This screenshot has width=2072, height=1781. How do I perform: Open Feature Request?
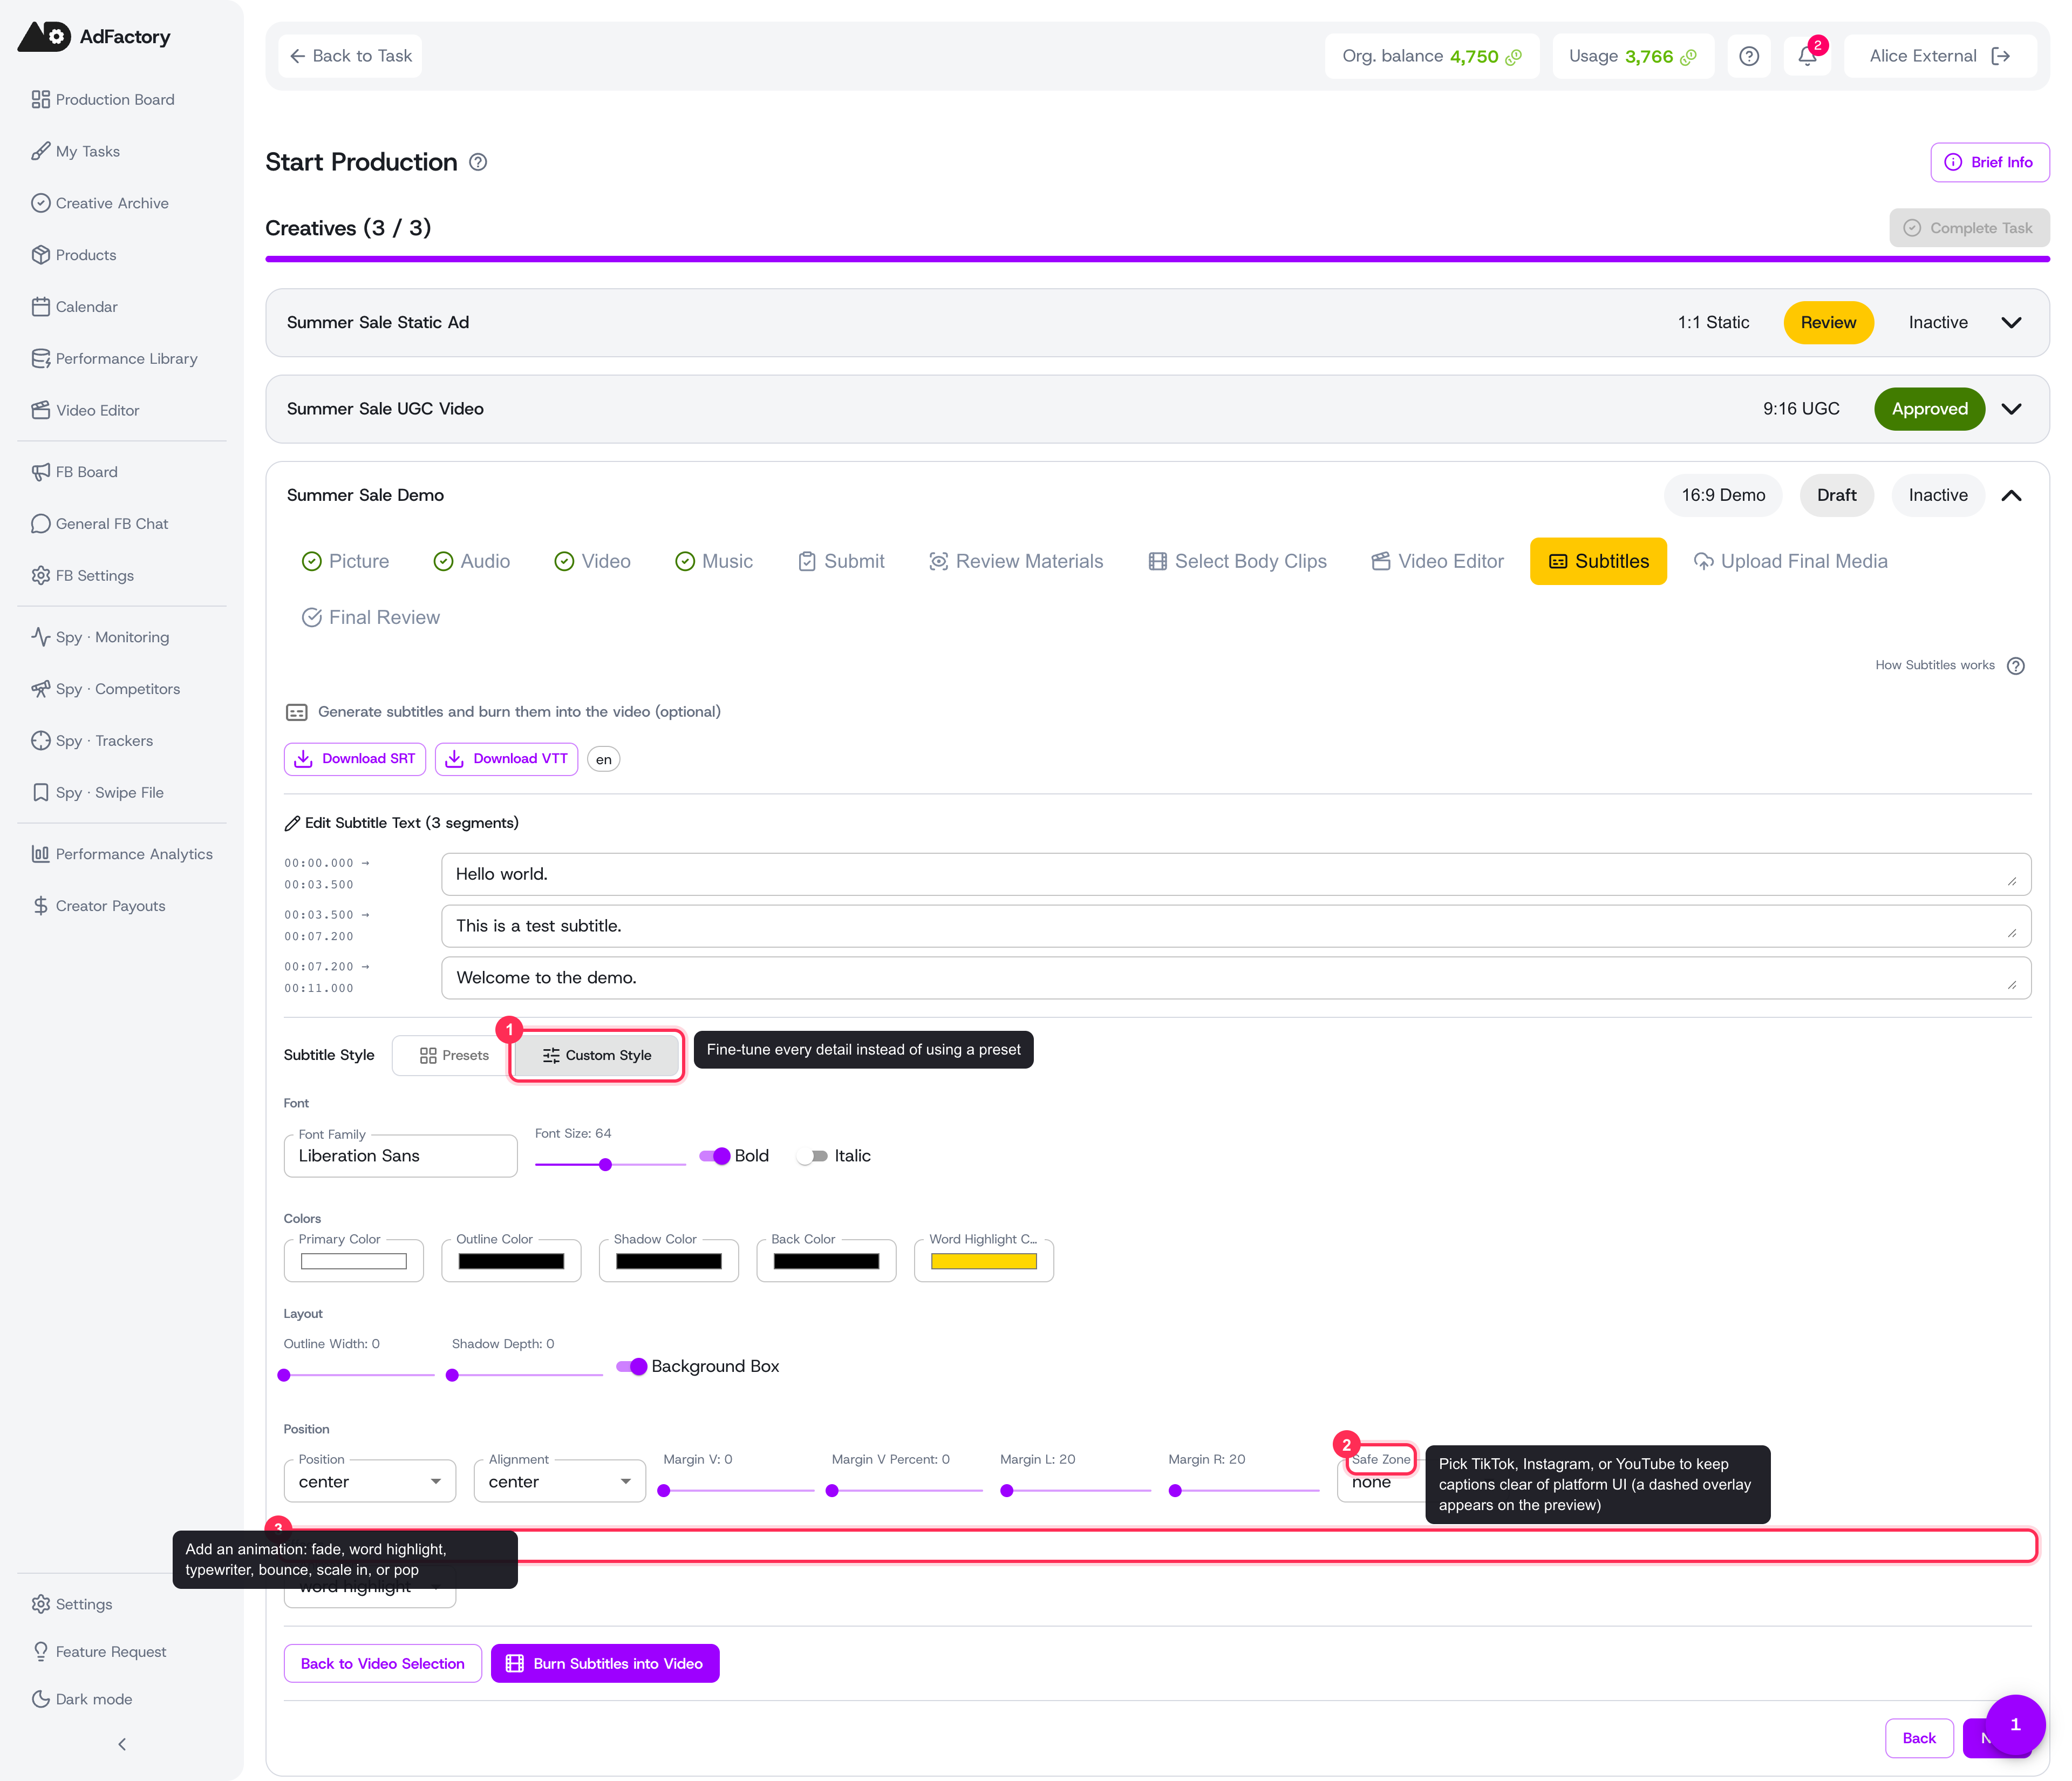(x=99, y=1652)
